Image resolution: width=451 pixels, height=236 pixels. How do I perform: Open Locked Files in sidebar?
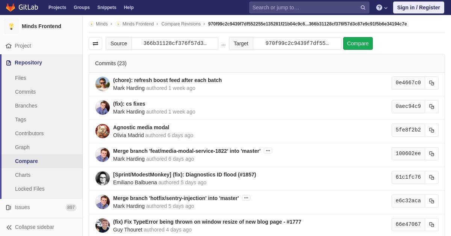(30, 189)
